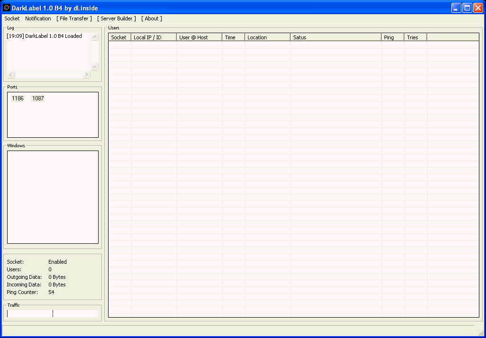Screen dimensions: 486x338
Task: Sort users by the Socket column
Action: pos(119,36)
